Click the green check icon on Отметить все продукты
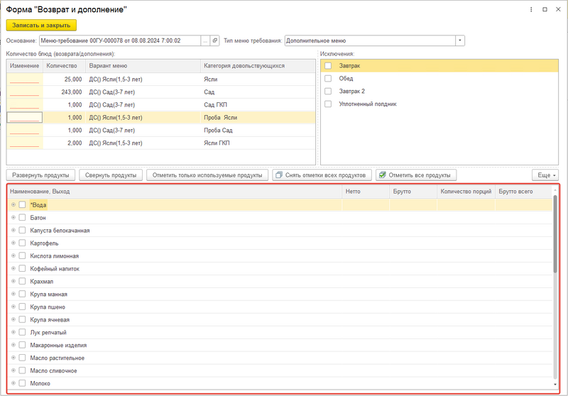Image resolution: width=568 pixels, height=396 pixels. click(382, 175)
